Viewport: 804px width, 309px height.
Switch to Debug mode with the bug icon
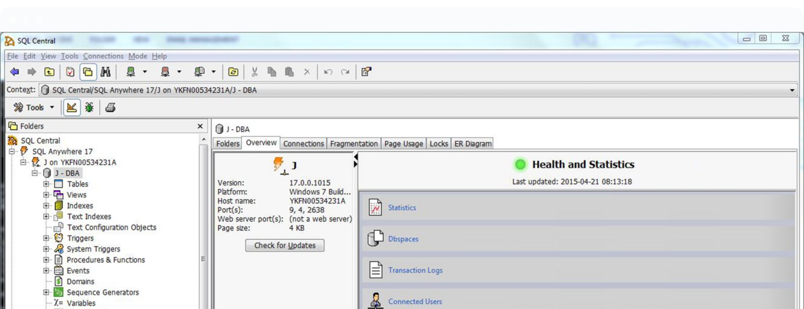[89, 108]
